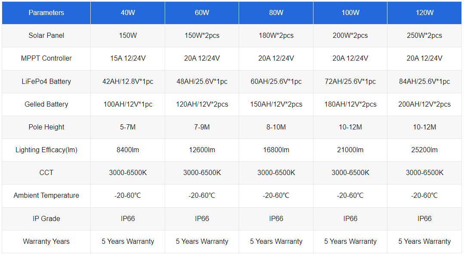464x255 pixels.
Task: Select the 120W column header
Action: (424, 13)
